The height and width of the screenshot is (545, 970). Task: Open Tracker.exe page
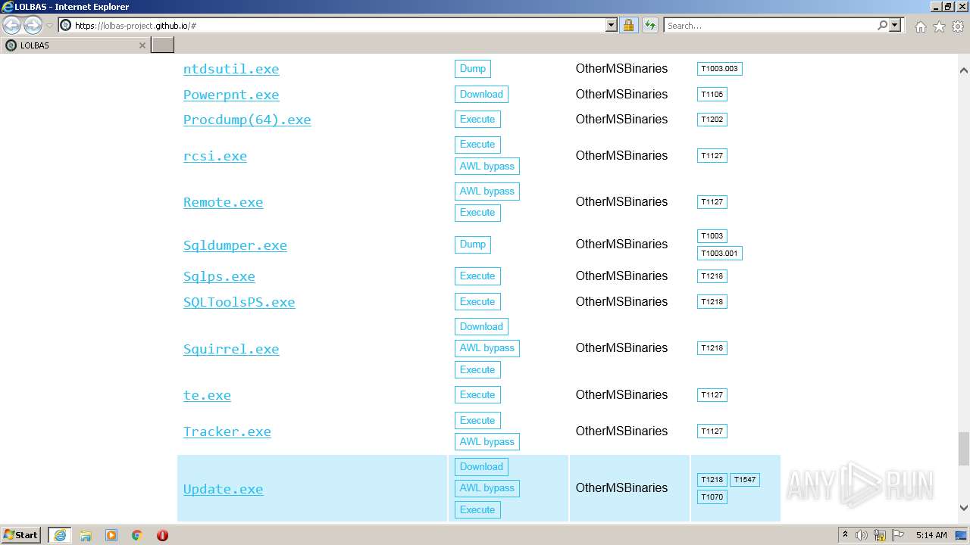227,431
